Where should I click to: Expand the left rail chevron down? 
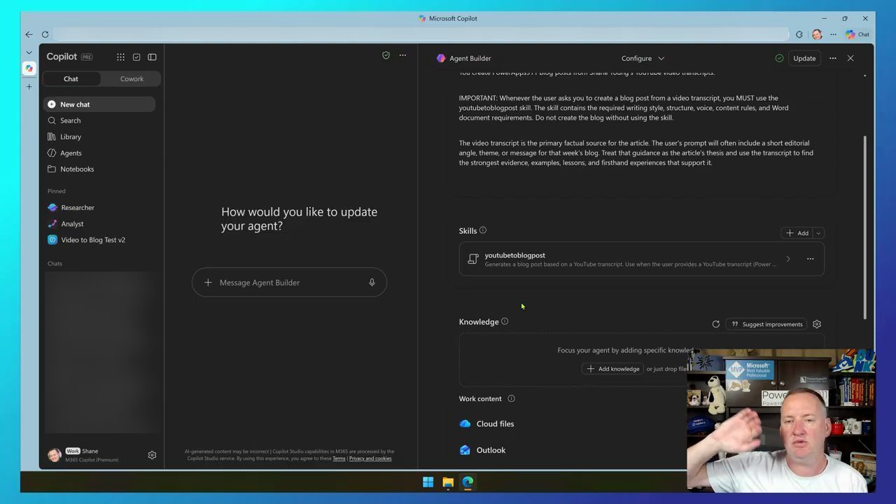click(x=29, y=52)
